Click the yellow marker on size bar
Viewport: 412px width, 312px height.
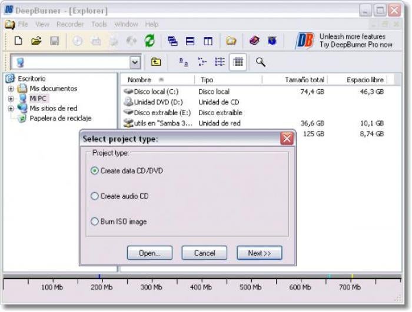pyautogui.click(x=352, y=276)
